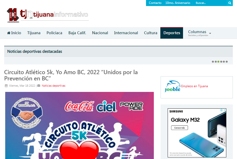This screenshot has height=159, width=237.
Task: Click the Powerade logo in the article image
Action: (131, 106)
